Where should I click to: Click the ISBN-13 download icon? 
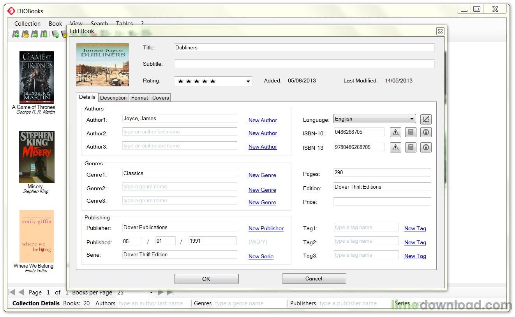(x=426, y=147)
